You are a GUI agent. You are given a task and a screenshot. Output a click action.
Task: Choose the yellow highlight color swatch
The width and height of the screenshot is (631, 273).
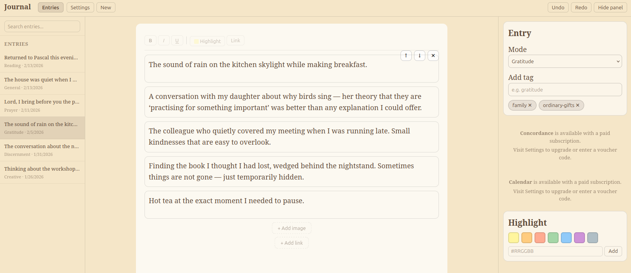coord(514,238)
